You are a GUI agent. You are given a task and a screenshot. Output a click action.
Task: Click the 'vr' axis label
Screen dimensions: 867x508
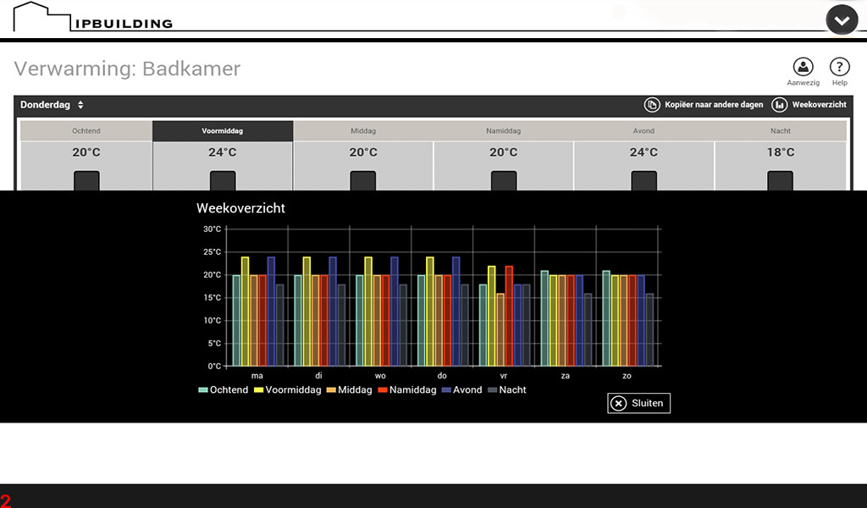(x=503, y=376)
